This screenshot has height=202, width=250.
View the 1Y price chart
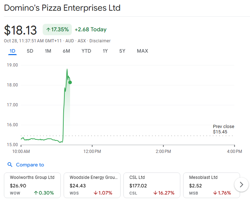pos(105,51)
